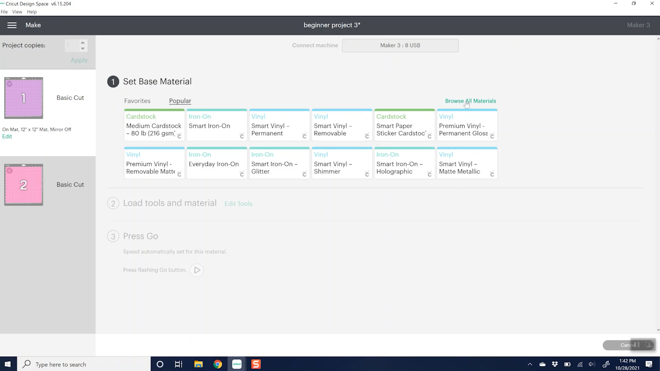The width and height of the screenshot is (660, 371).
Task: Click the beginner project 3* title
Action: 332,25
